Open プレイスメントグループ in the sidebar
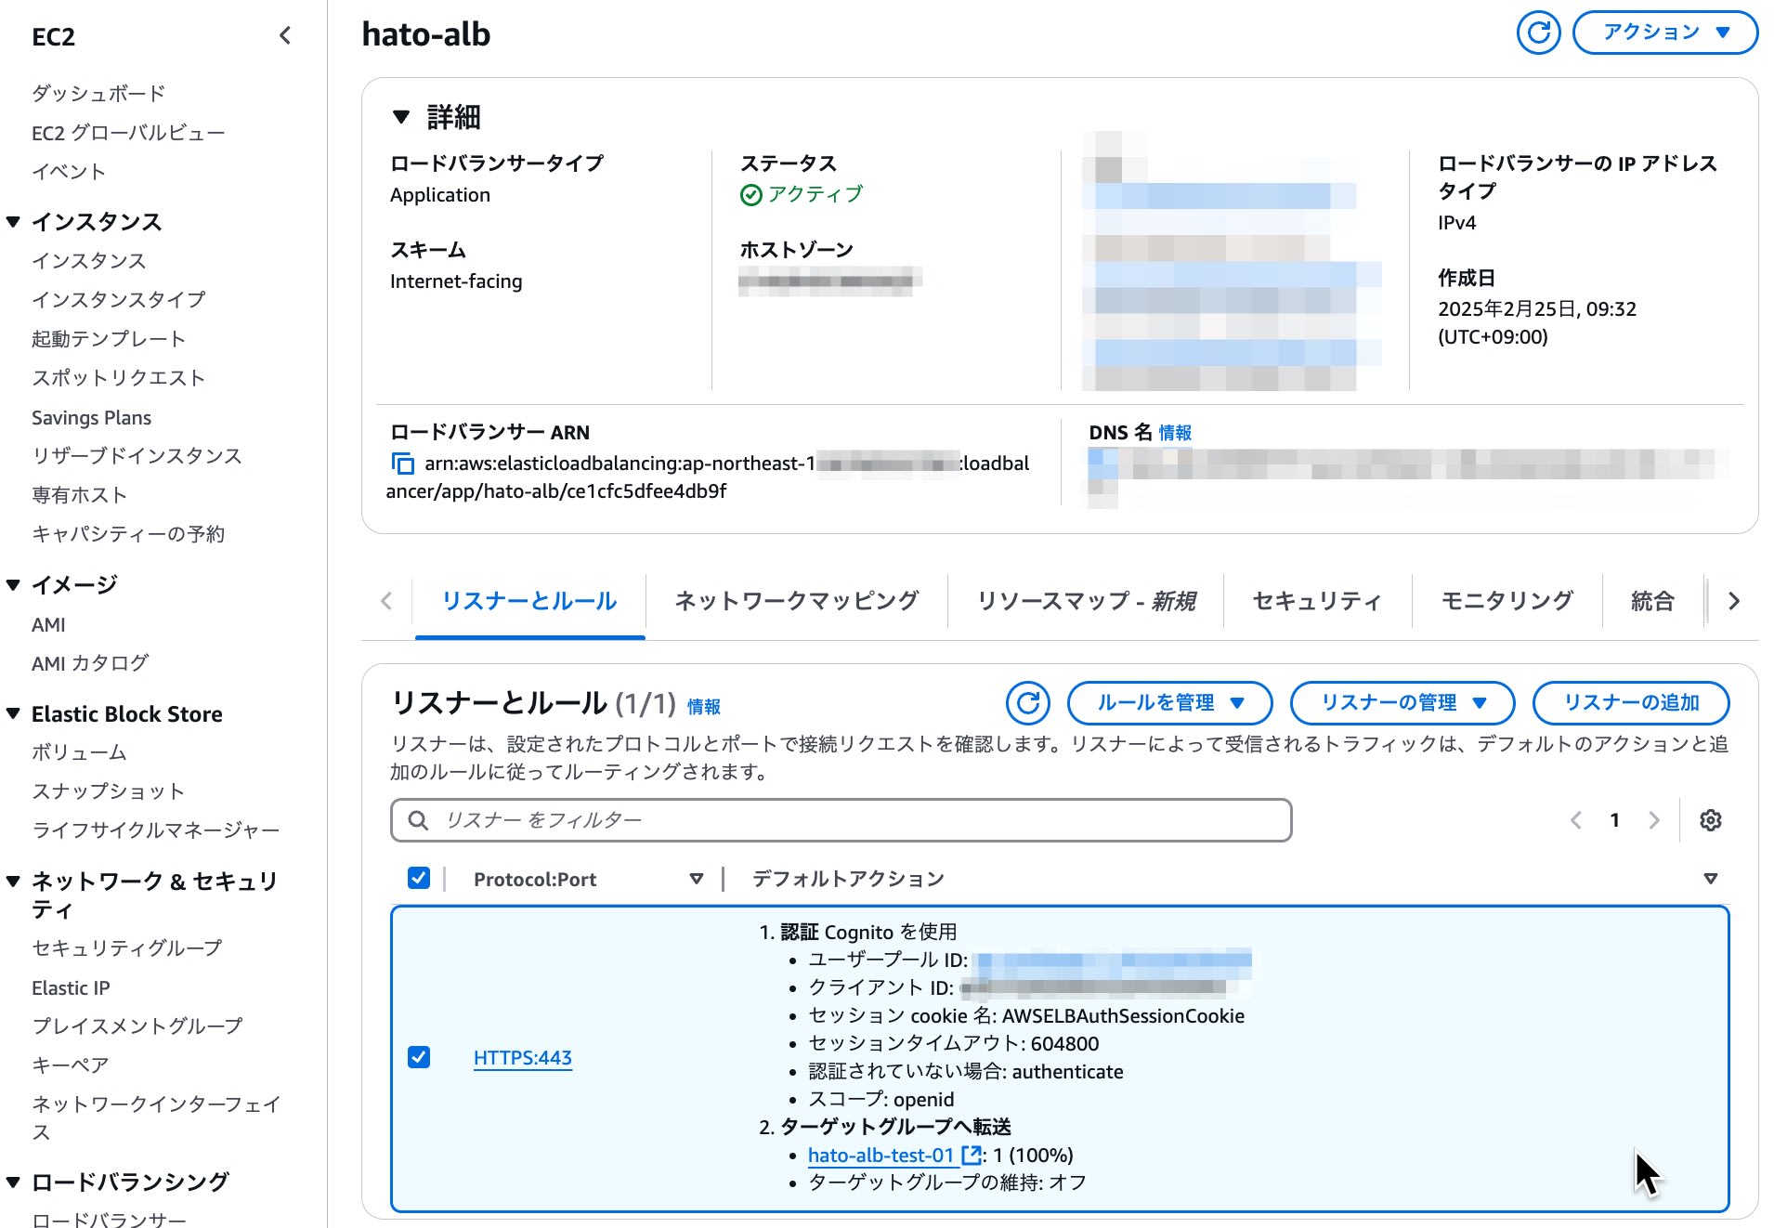1774x1228 pixels. click(137, 1026)
